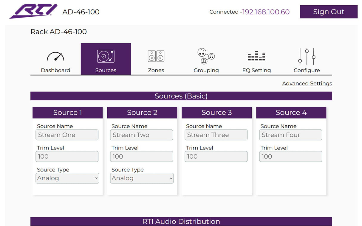Image resolution: width=362 pixels, height=226 pixels.
Task: Expand Advanced Settings
Action: click(307, 83)
